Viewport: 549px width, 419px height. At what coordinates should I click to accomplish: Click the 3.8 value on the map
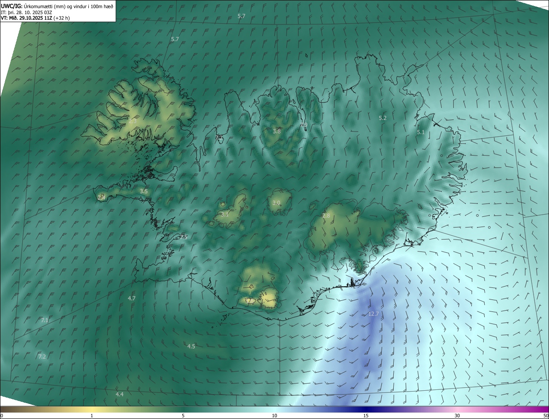pyautogui.click(x=277, y=131)
